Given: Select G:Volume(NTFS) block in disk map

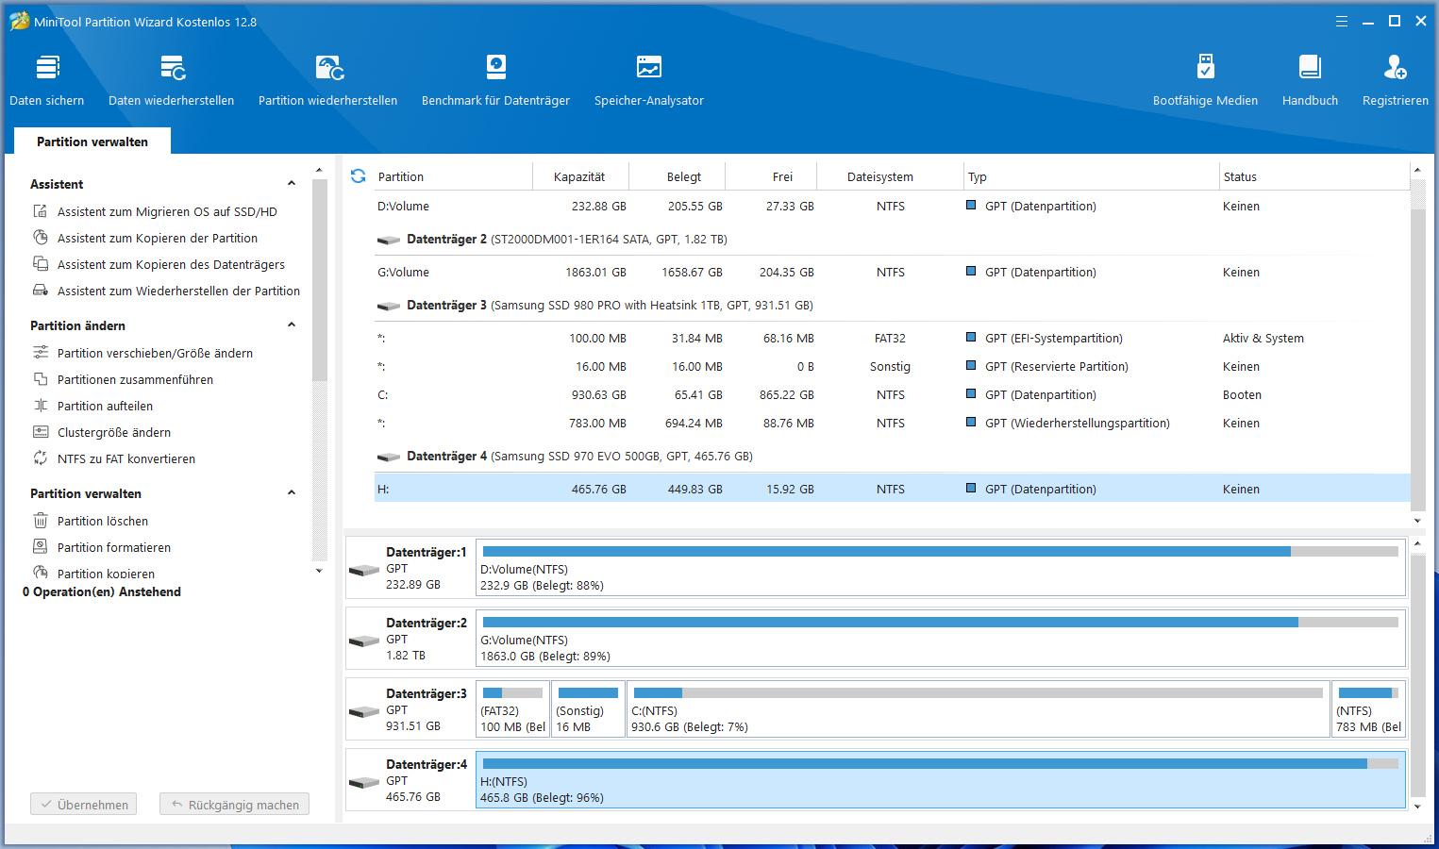Looking at the screenshot, I should point(941,638).
